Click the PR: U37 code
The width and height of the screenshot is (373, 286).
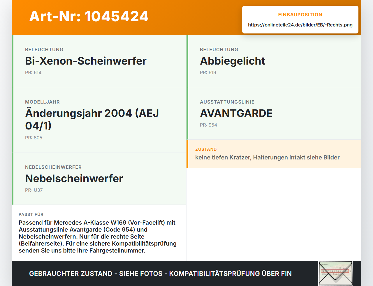pos(34,190)
